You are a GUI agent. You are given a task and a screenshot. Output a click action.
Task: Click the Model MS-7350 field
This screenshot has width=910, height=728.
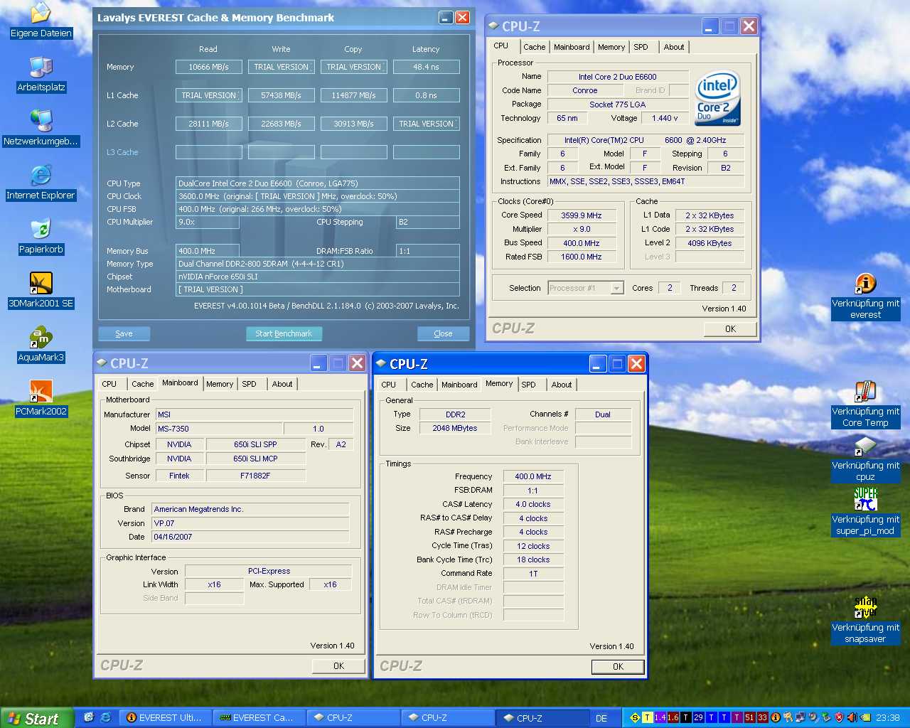point(219,429)
